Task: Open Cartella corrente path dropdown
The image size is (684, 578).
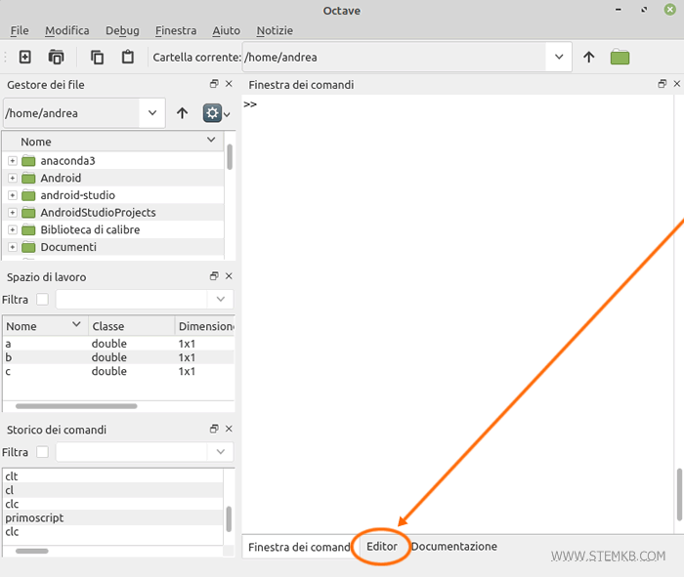Action: [x=559, y=57]
